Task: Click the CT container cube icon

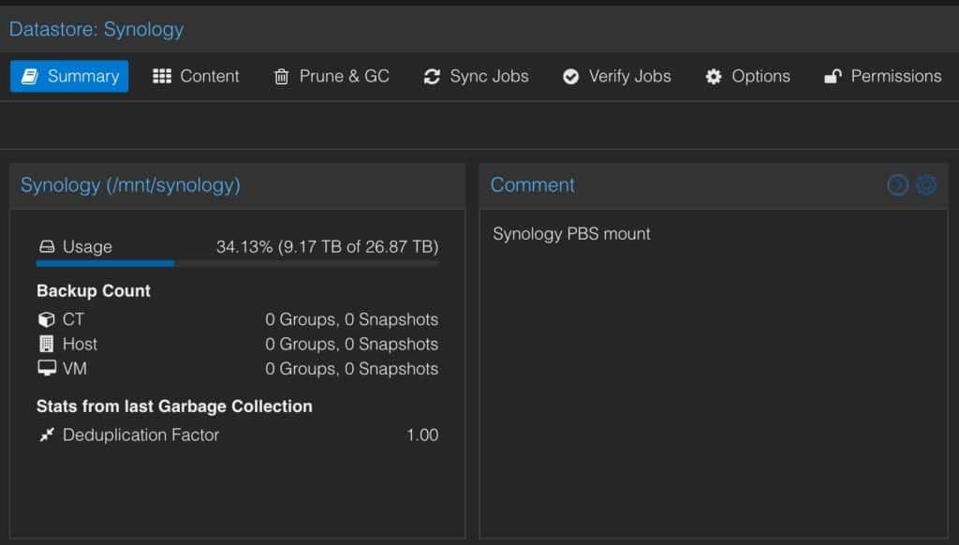Action: coord(47,320)
